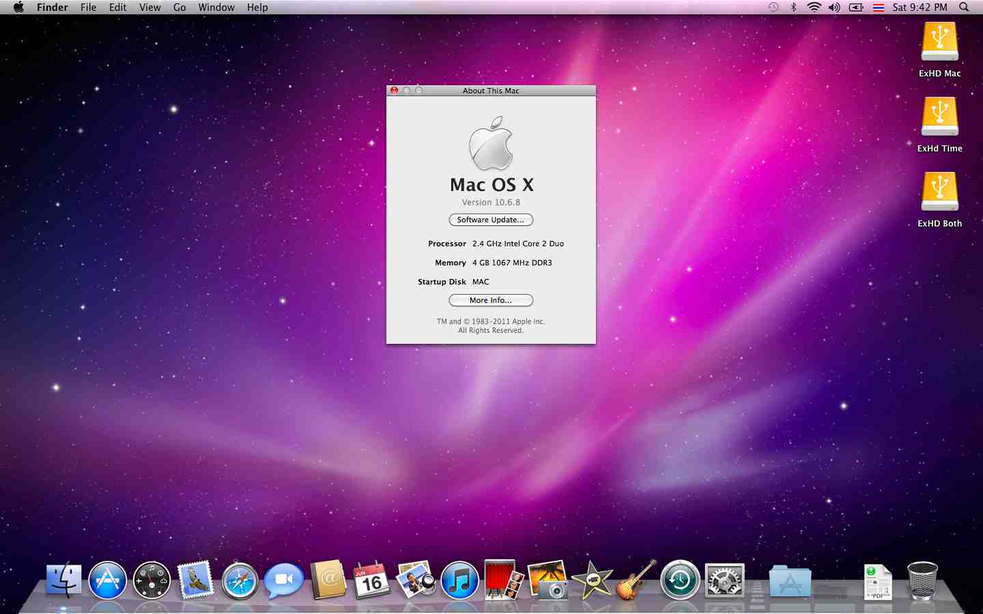Launch iMovie star icon in dock
Viewport: 983px width, 614px height.
pyautogui.click(x=592, y=581)
